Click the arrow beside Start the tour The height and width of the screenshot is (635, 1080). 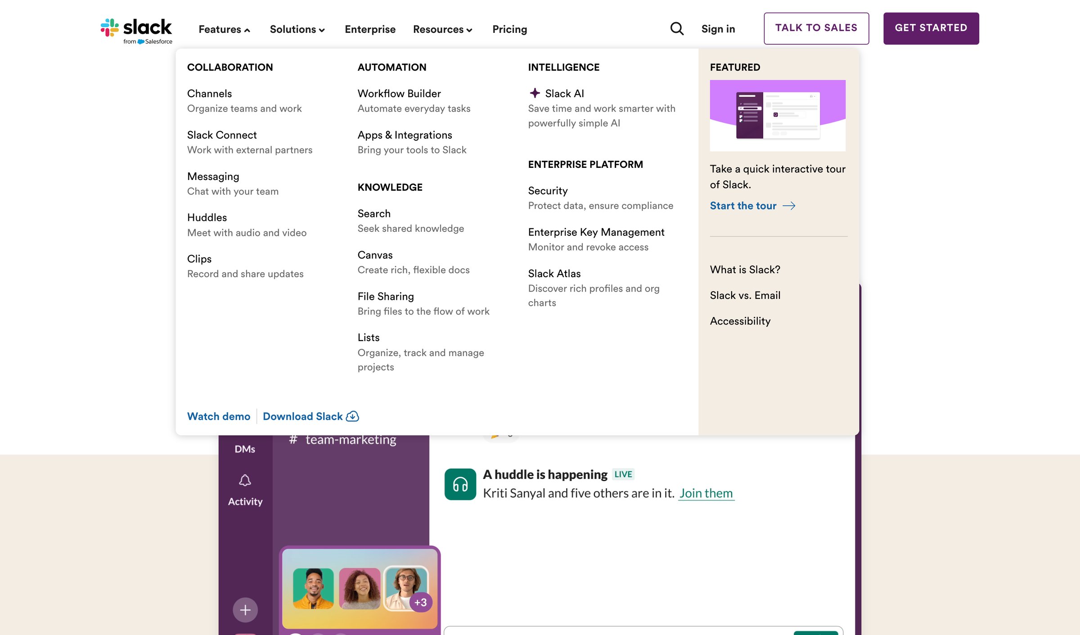789,206
